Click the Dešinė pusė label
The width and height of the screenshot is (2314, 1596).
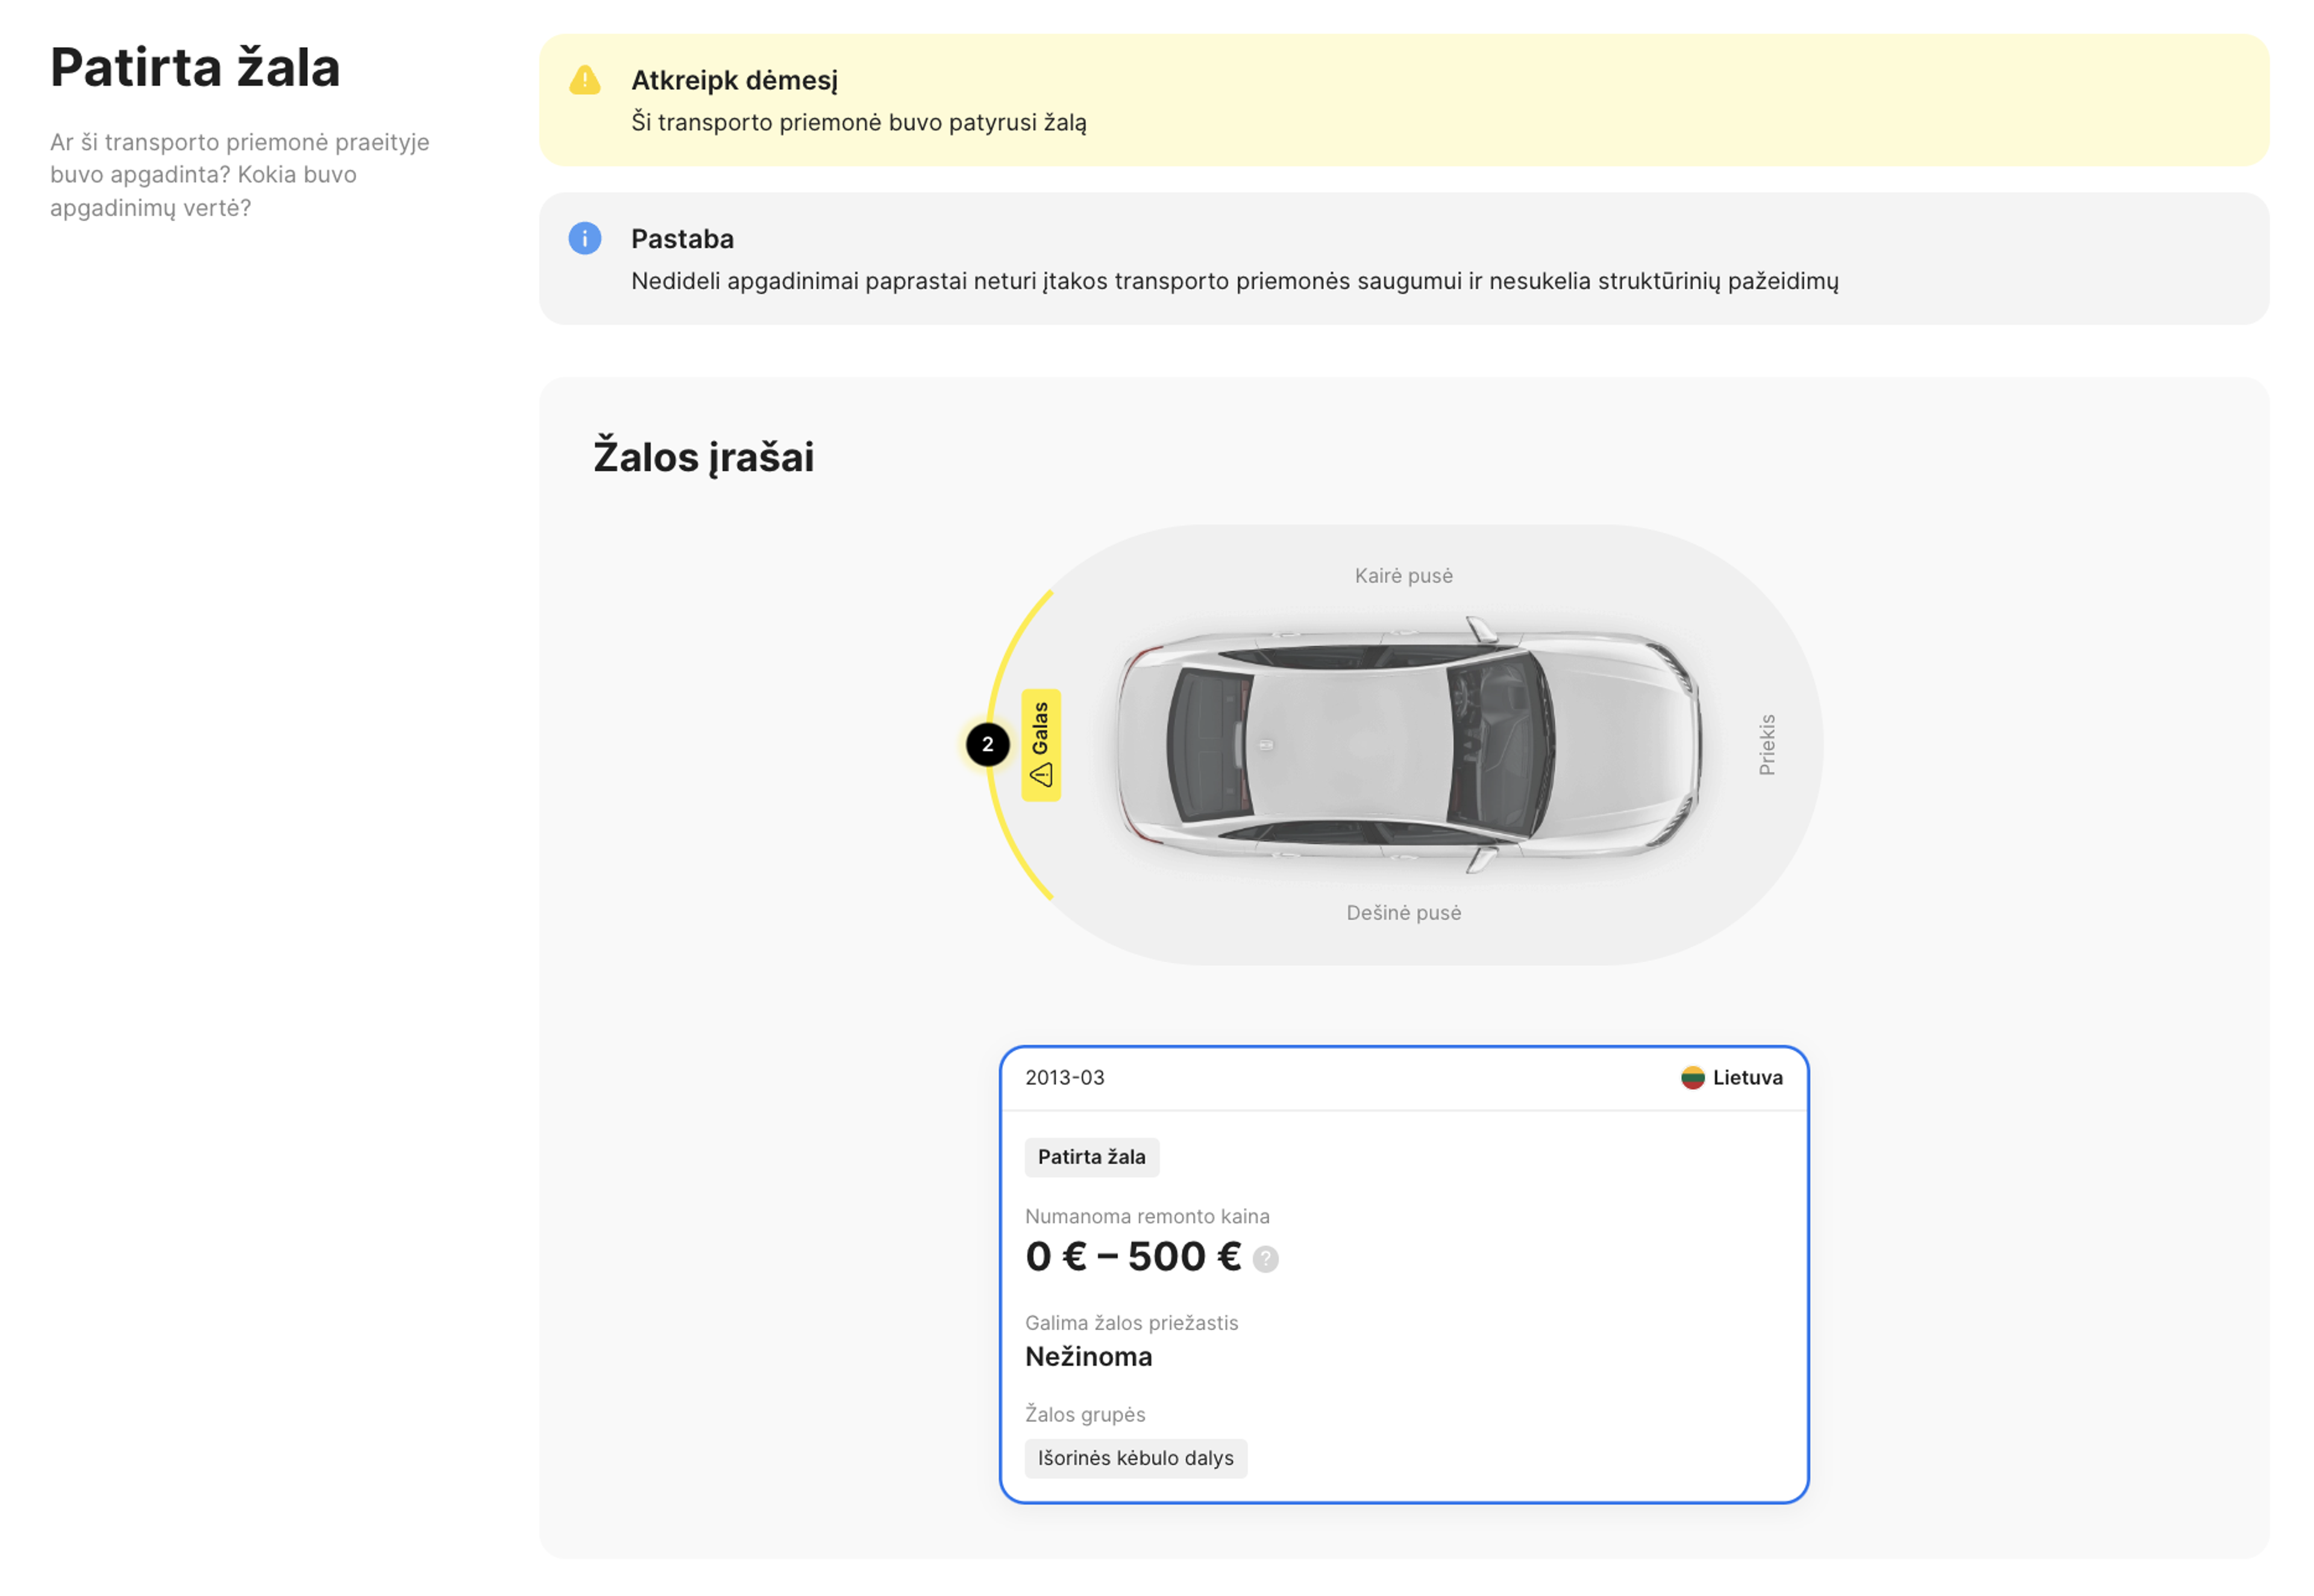pos(1403,912)
